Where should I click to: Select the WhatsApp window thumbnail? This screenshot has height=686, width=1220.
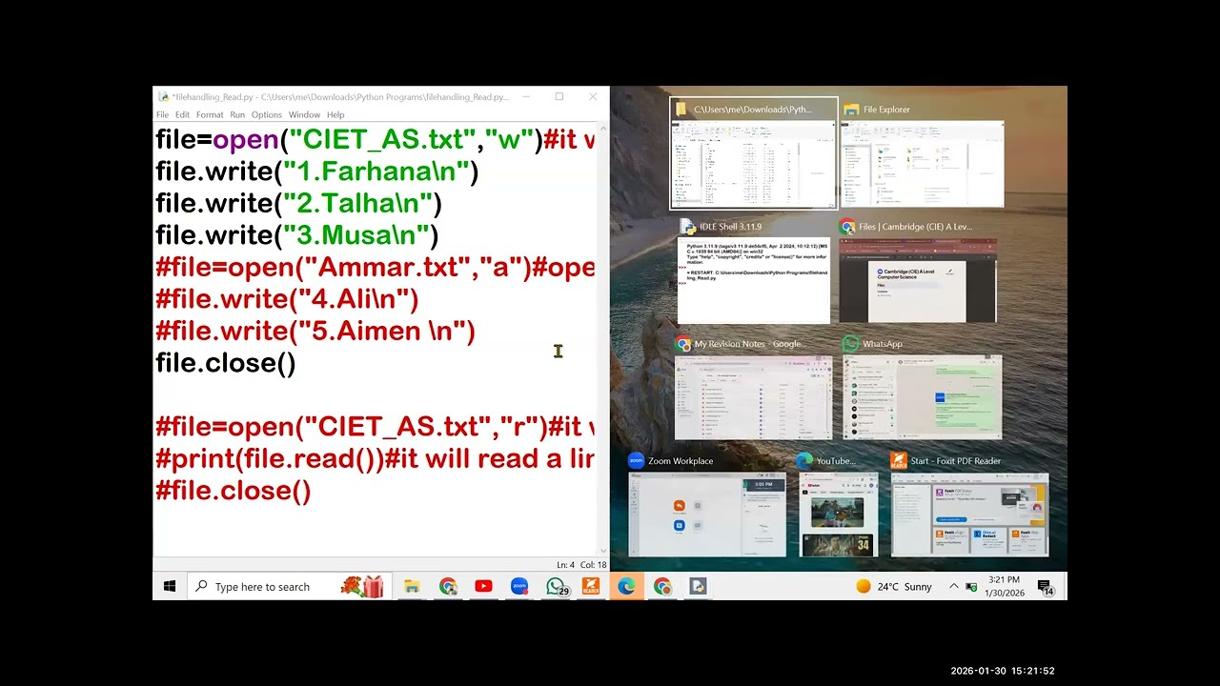[922, 397]
